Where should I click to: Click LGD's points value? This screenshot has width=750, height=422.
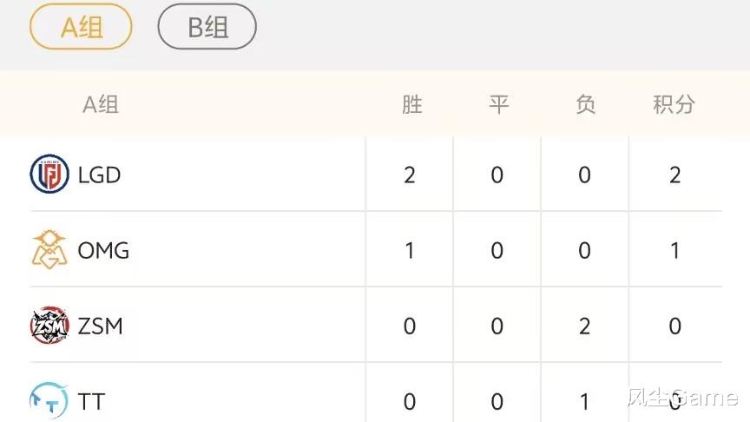coord(674,175)
